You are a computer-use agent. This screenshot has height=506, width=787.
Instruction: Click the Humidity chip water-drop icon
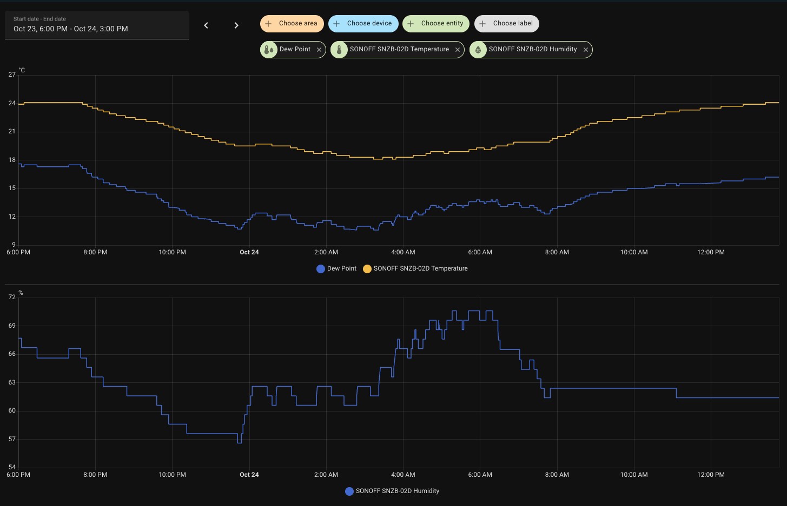tap(478, 50)
